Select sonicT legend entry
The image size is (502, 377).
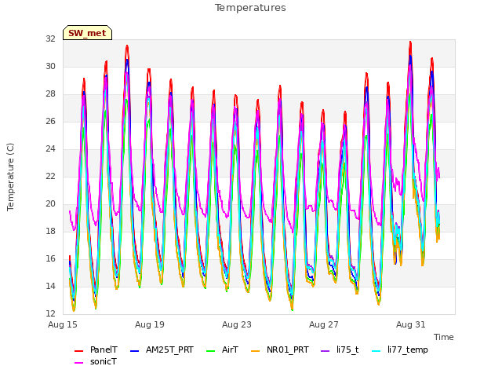pos(96,361)
